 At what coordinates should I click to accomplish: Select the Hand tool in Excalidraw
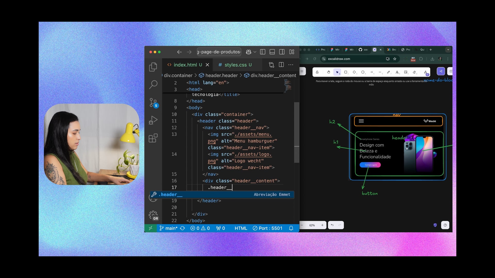328,72
